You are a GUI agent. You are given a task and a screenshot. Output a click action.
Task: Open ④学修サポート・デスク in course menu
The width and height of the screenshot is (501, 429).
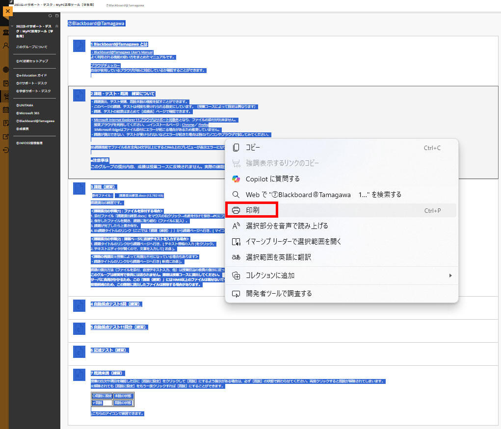33,91
